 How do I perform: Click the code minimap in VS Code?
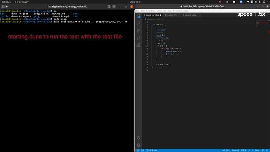click(262, 23)
